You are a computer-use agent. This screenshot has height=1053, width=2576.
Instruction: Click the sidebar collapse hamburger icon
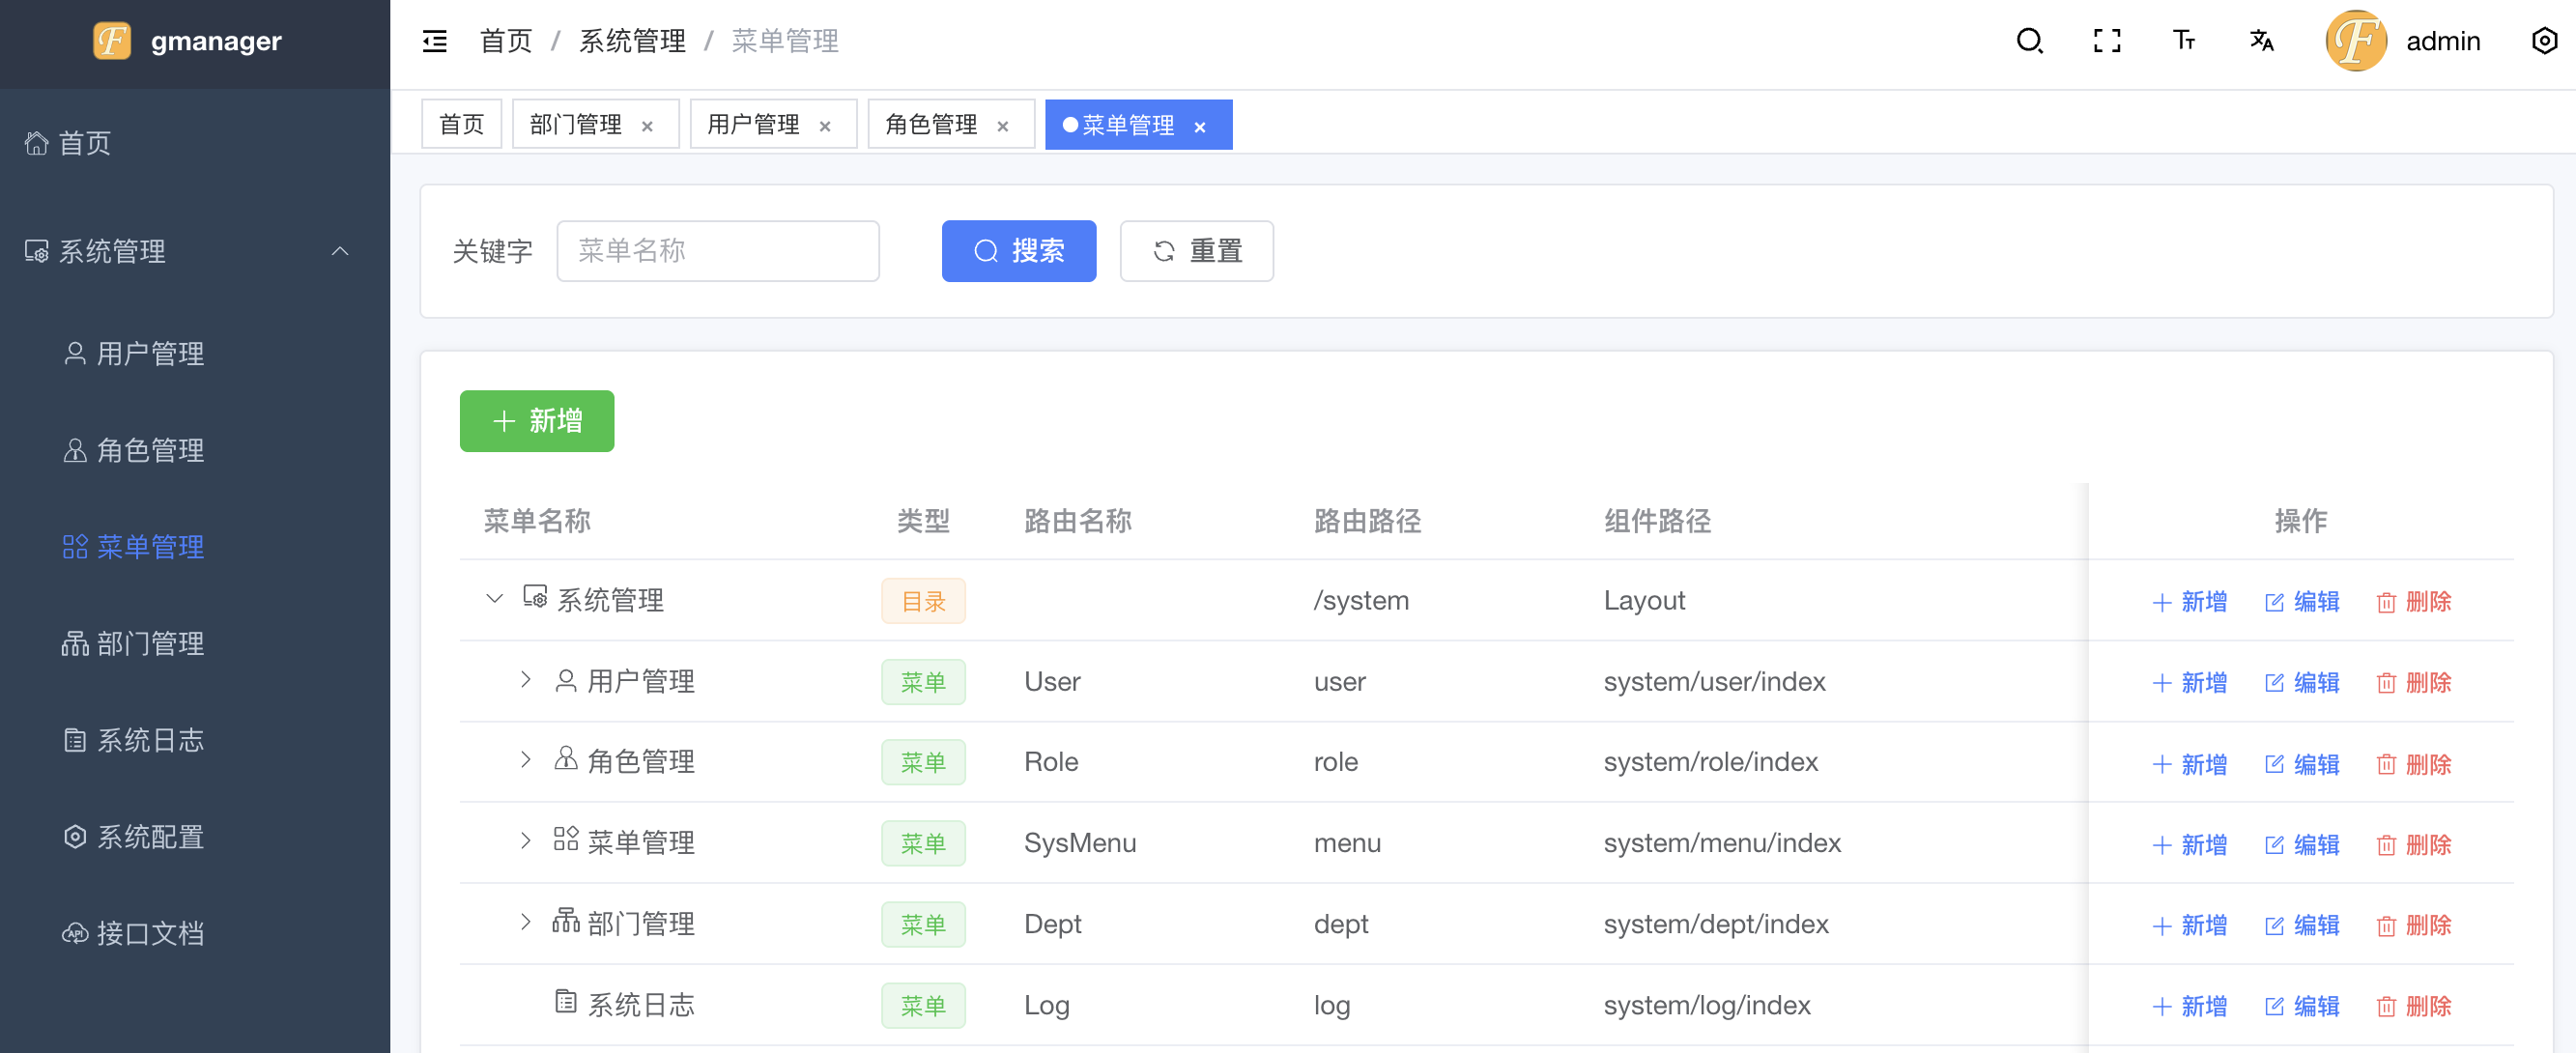tap(434, 41)
